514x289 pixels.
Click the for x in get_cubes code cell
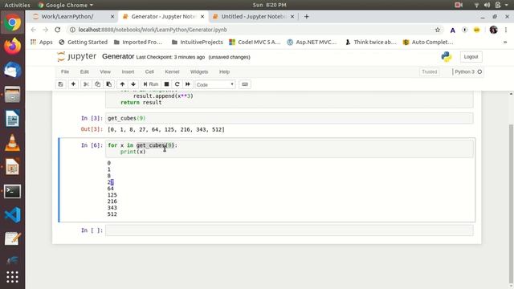[x=289, y=149]
